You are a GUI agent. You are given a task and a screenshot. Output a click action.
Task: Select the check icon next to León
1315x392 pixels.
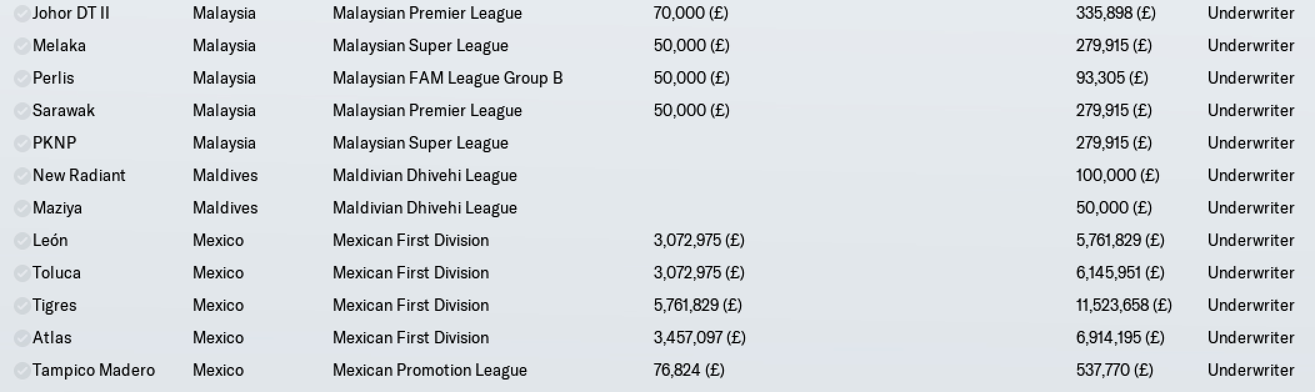click(22, 241)
